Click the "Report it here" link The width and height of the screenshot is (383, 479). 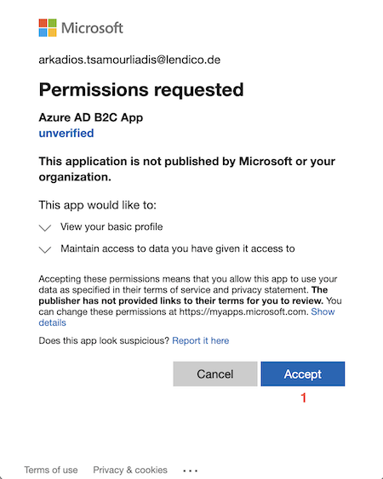[201, 340]
